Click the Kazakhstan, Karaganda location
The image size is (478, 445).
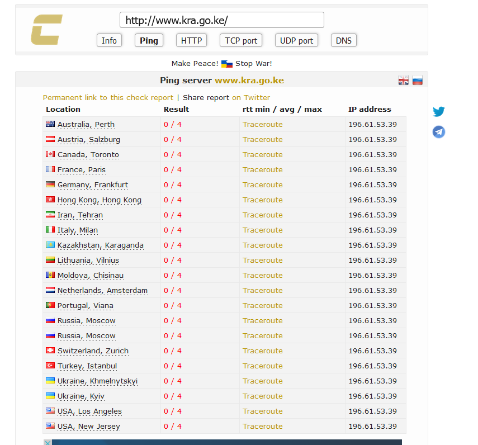[x=100, y=245]
